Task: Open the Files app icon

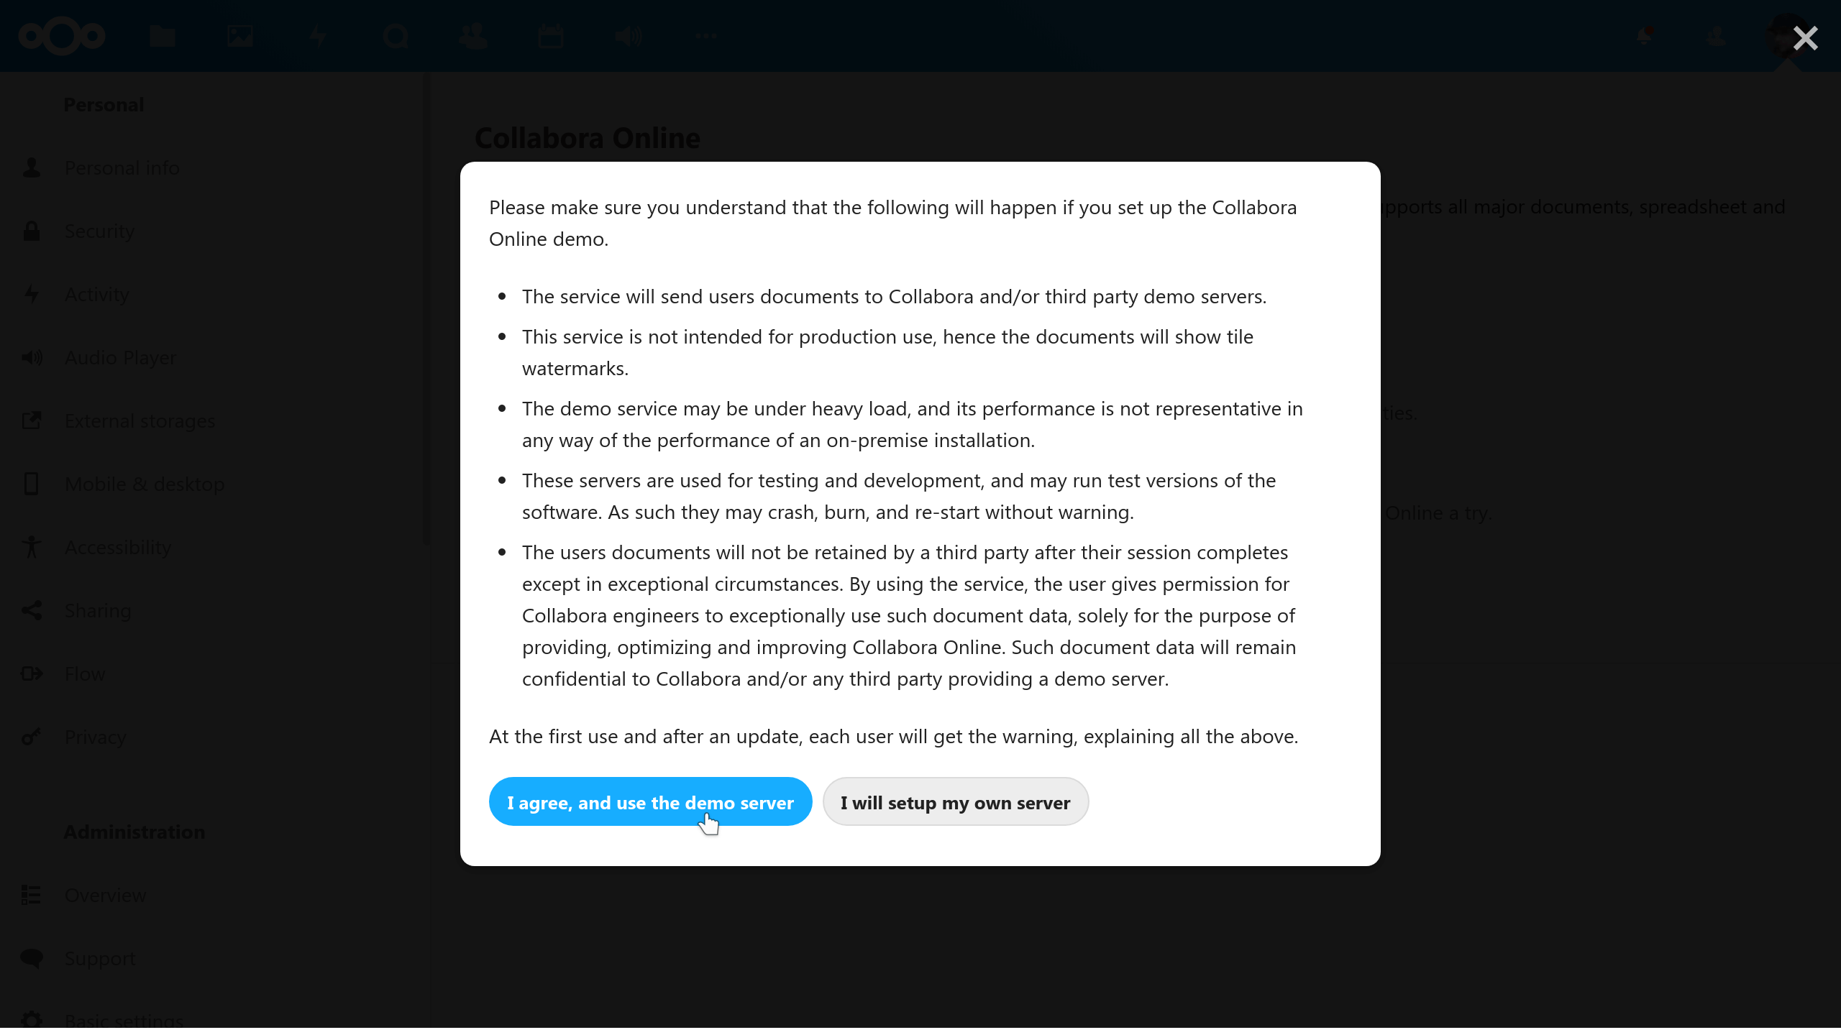Action: click(x=163, y=36)
